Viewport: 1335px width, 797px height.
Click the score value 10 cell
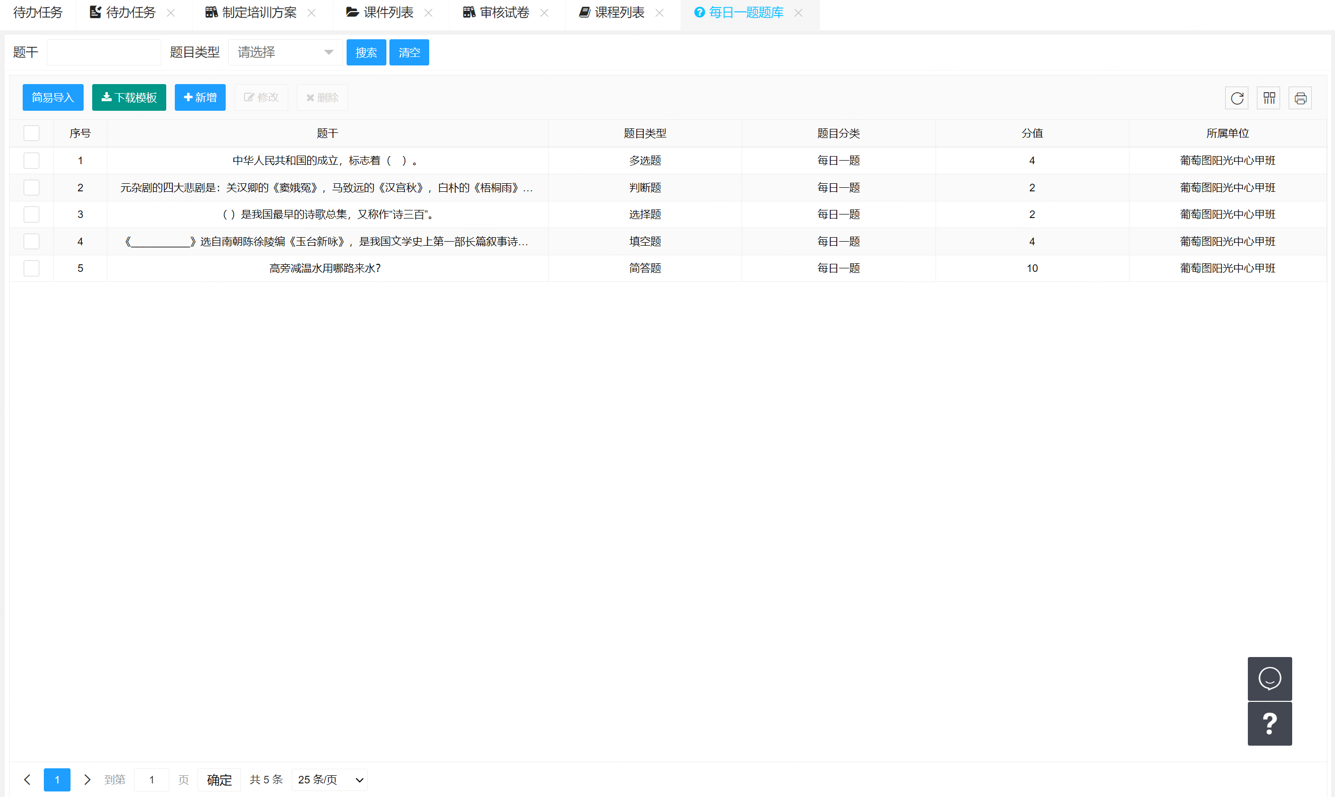1032,268
